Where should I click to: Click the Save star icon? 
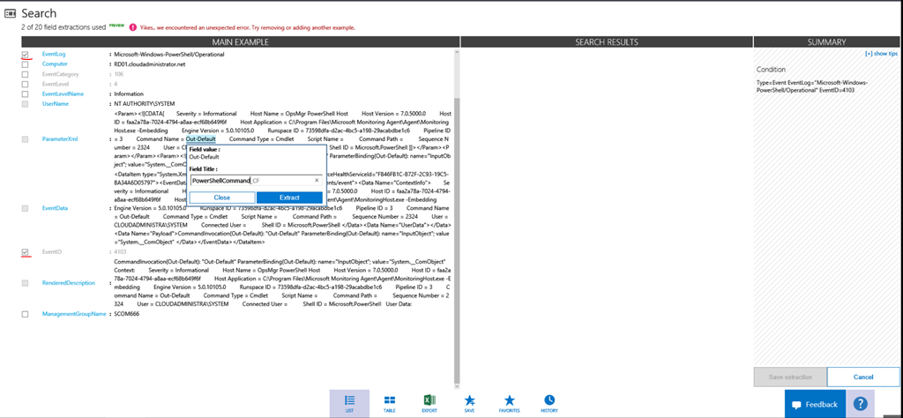coord(469,402)
